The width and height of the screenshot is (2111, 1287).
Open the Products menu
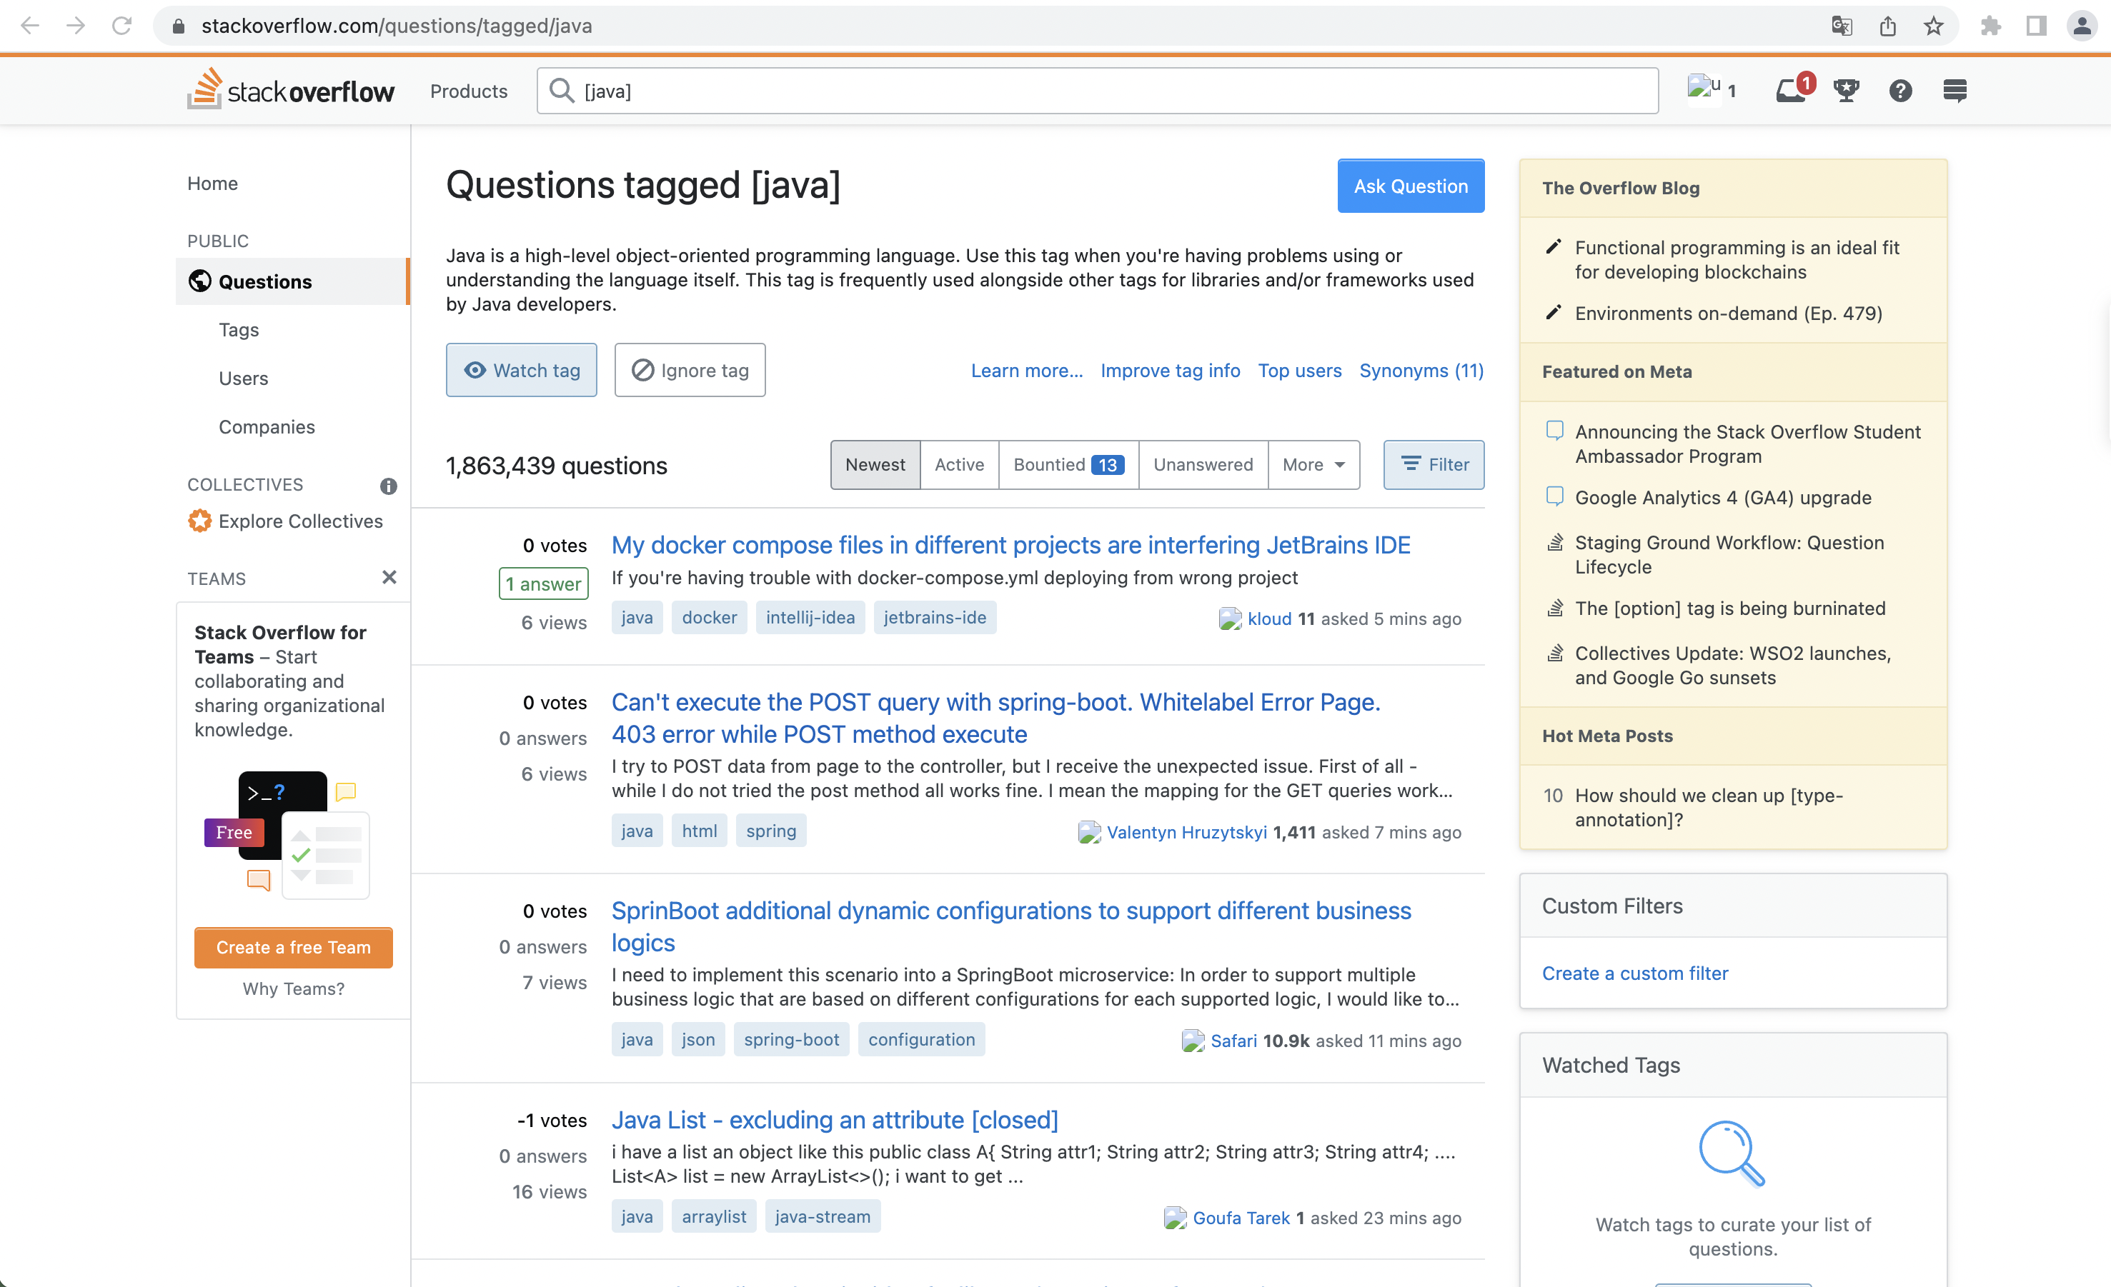pos(469,91)
